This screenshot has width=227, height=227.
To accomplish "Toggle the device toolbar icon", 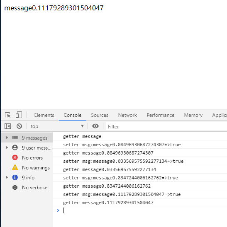I will click(19, 115).
